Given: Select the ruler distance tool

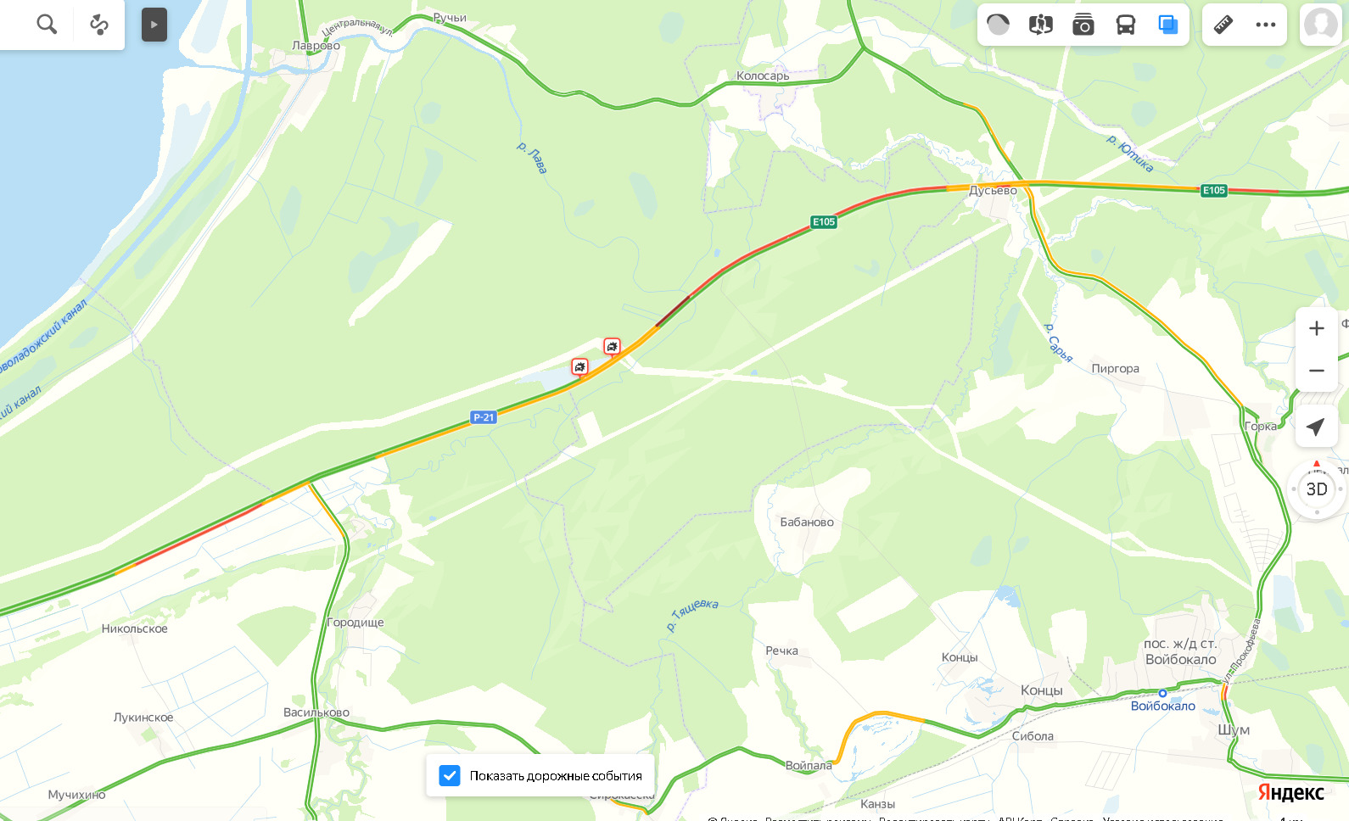Looking at the screenshot, I should tap(1223, 25).
